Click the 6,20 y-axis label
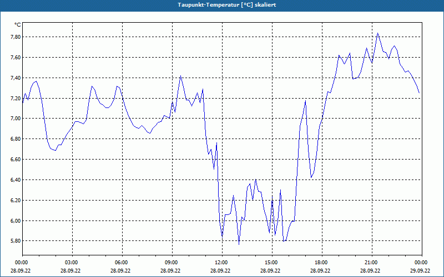The height and width of the screenshot is (277, 444). (x=16, y=200)
